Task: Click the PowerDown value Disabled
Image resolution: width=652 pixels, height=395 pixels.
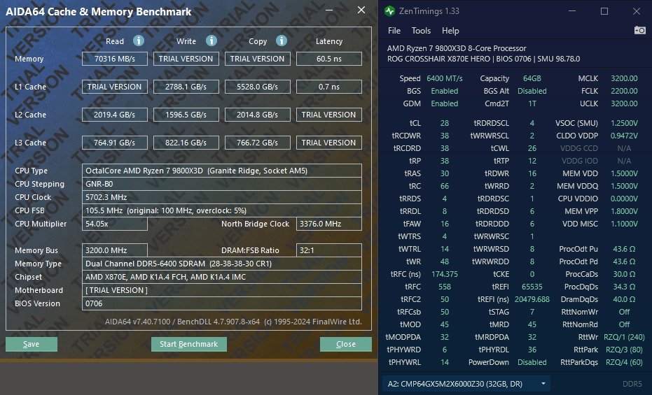Action: 532,362
